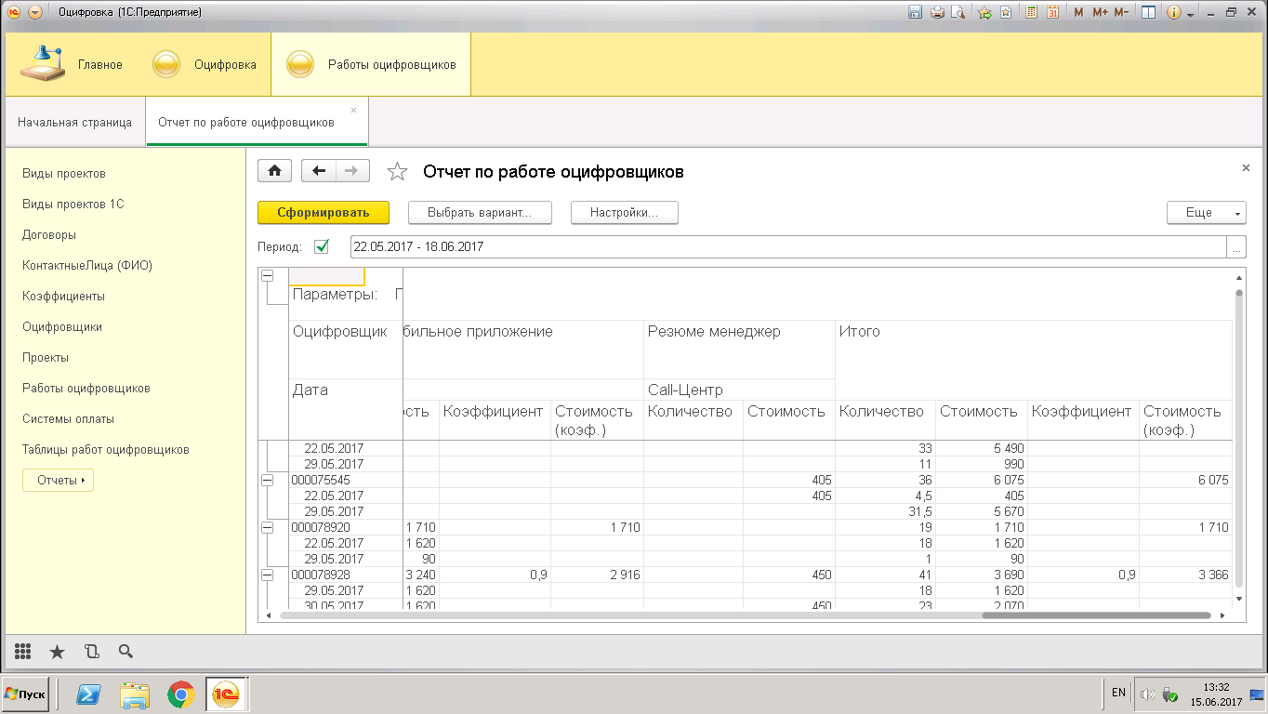Open the Еще dropdown menu

(1206, 213)
